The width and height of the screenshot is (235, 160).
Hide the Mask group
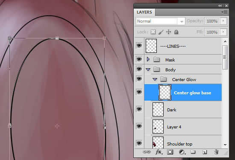[139, 59]
